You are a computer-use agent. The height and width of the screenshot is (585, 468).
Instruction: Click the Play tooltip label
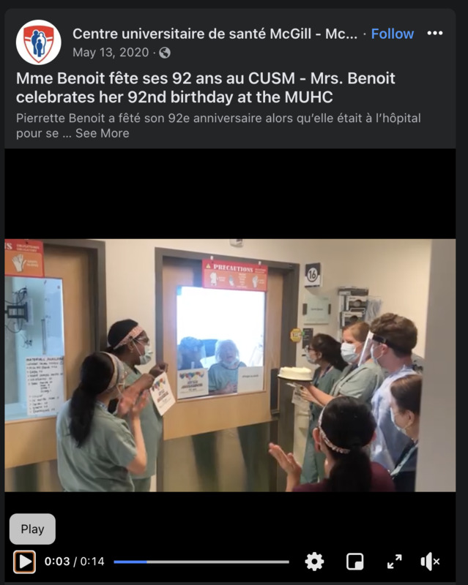click(32, 529)
